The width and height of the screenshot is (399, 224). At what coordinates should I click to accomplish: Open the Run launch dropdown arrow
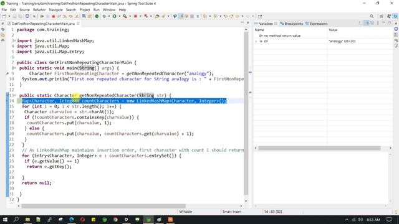tap(119, 16)
